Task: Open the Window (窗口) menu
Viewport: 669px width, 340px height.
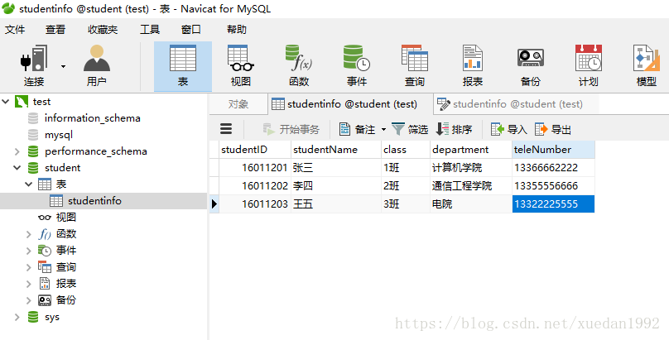Action: pyautogui.click(x=190, y=30)
